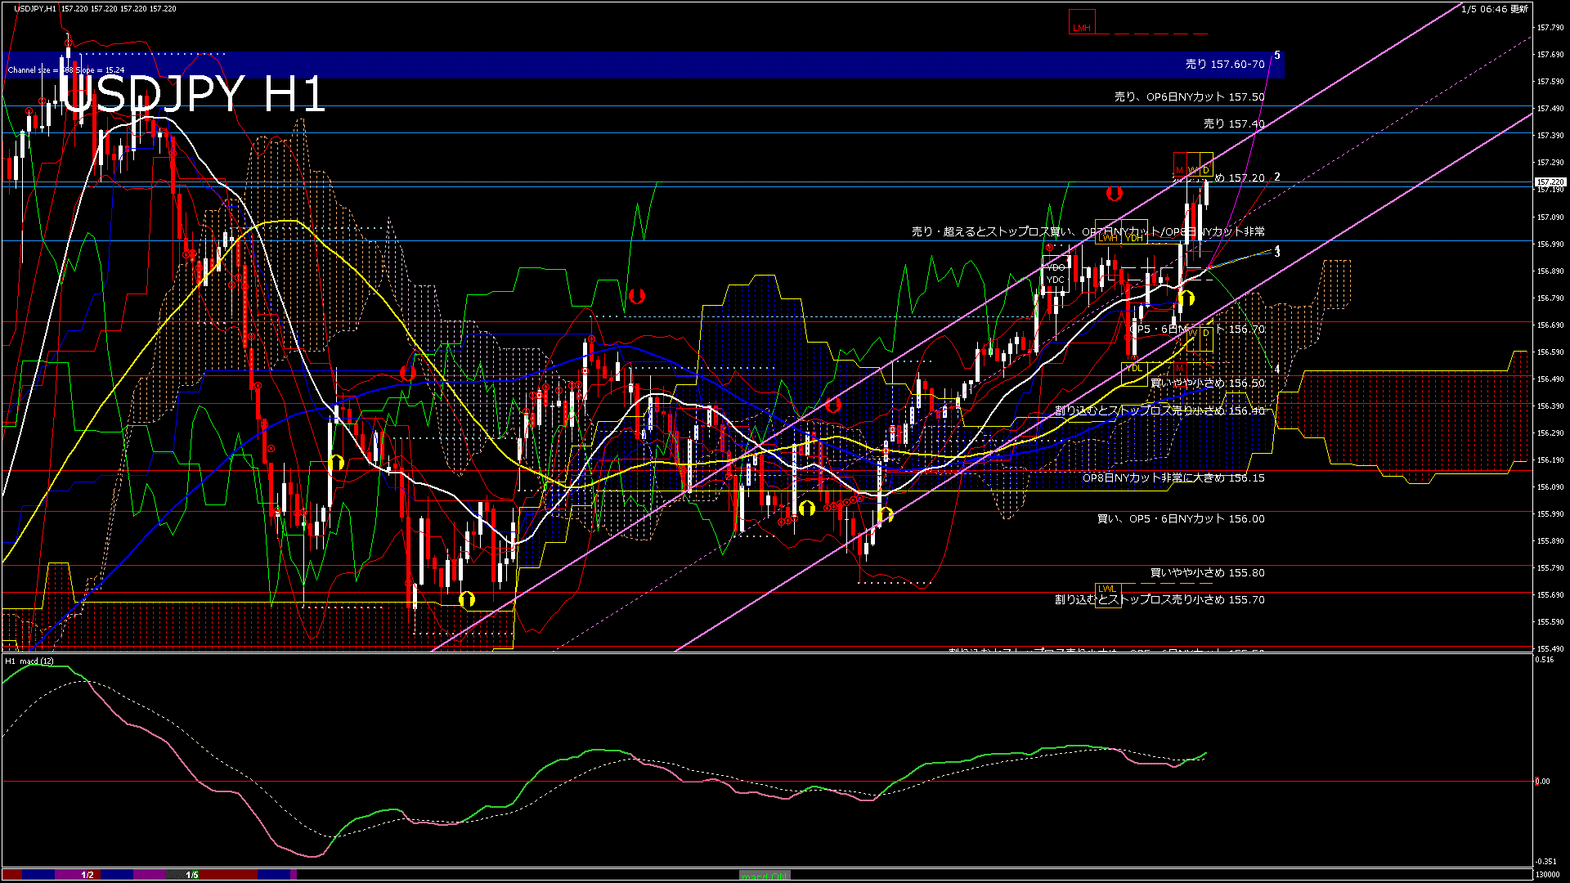Click the YDO label box

(x=1056, y=267)
